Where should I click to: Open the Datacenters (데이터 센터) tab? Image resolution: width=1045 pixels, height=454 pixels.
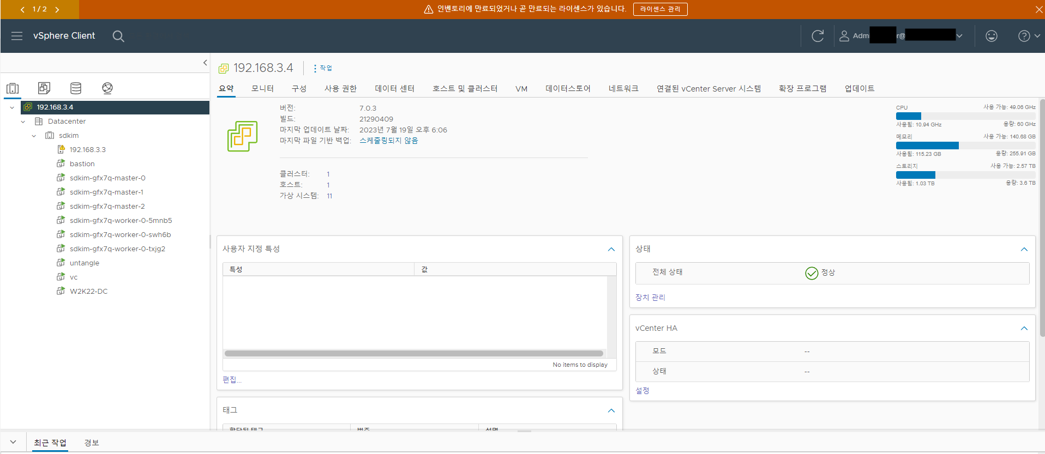pyautogui.click(x=394, y=88)
